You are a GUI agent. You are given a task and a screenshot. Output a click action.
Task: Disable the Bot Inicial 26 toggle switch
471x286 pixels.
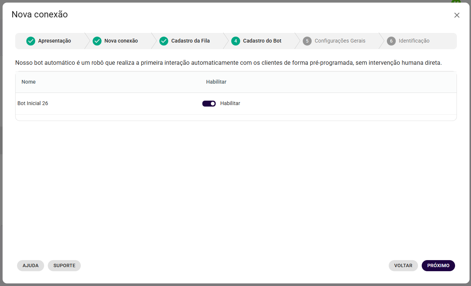pyautogui.click(x=209, y=104)
